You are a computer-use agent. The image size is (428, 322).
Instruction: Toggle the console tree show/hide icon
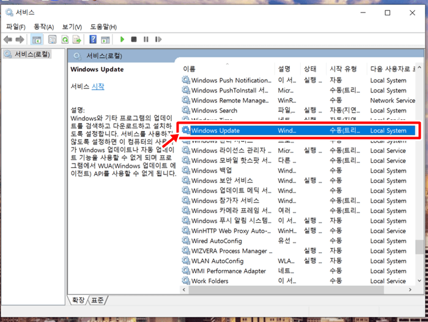[37, 40]
